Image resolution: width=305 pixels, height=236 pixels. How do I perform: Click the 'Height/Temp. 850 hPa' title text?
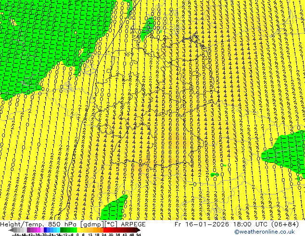pos(38,224)
